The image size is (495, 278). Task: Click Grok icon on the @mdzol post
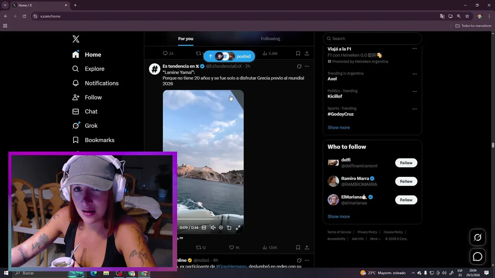click(x=299, y=260)
